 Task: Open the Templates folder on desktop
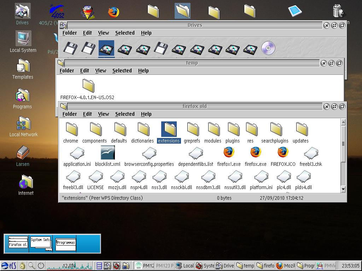(23, 66)
